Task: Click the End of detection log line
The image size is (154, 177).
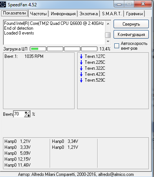Action: (x=19, y=28)
